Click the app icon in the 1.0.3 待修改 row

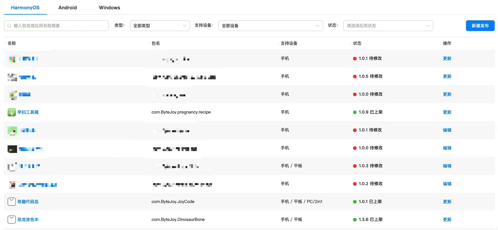tap(12, 167)
